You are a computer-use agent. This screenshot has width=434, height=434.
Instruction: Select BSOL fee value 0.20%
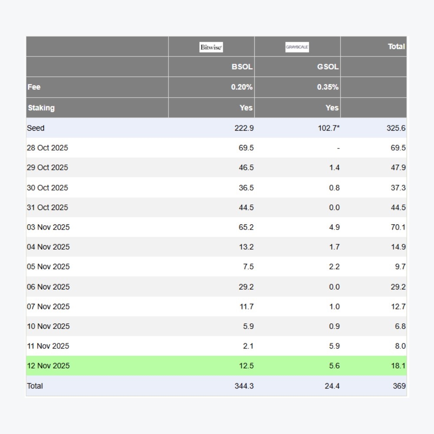pyautogui.click(x=242, y=87)
